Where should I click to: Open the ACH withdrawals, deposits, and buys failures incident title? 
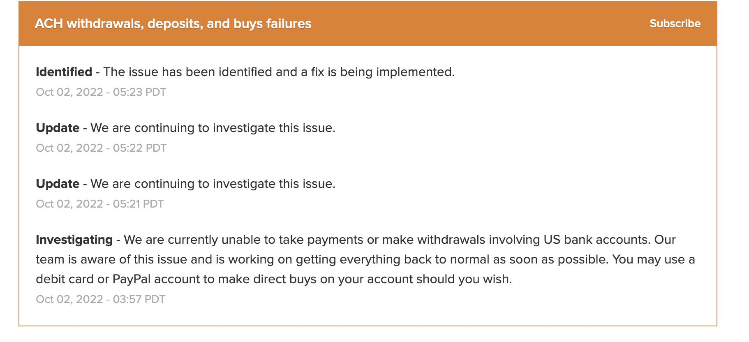click(x=173, y=24)
